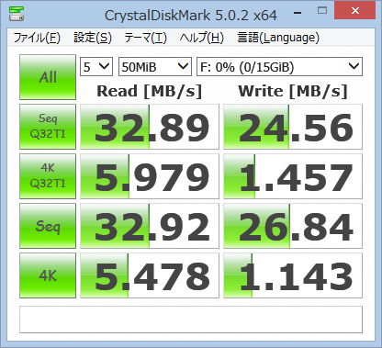Open the ファイル(F) menu
This screenshot has height=348, width=382.
coord(37,38)
